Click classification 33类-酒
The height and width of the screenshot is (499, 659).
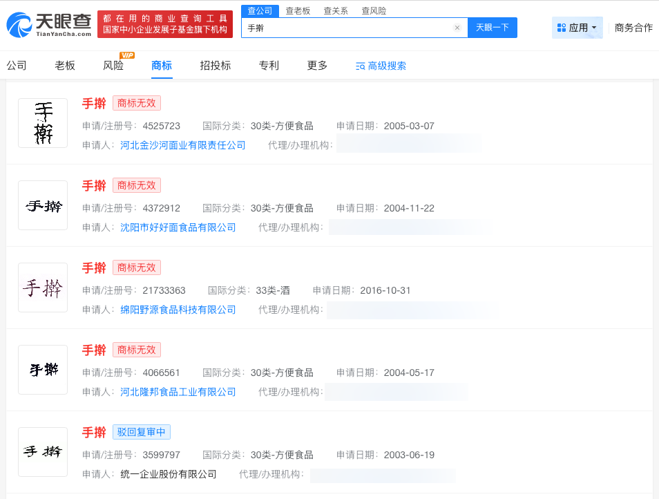(x=273, y=290)
